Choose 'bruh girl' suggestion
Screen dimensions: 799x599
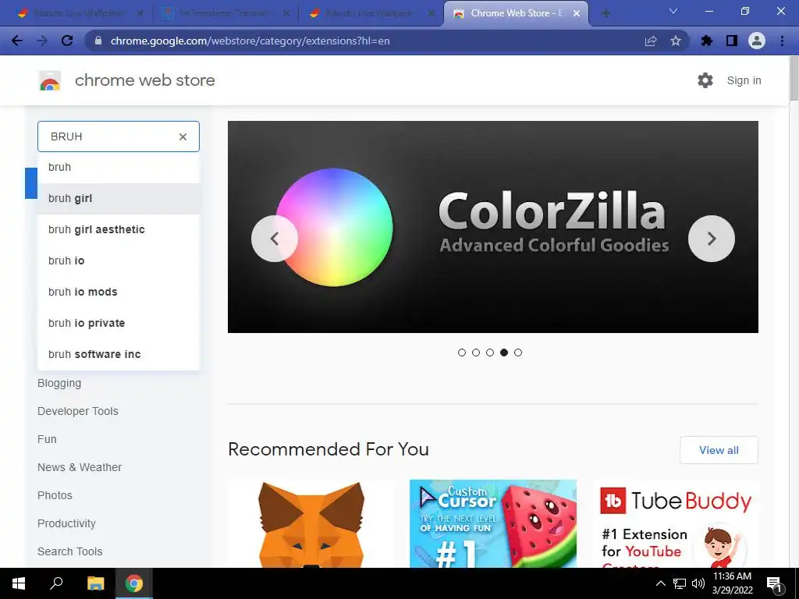[x=119, y=198]
